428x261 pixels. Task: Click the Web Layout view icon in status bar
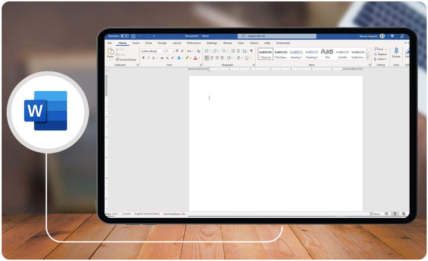[x=403, y=213]
